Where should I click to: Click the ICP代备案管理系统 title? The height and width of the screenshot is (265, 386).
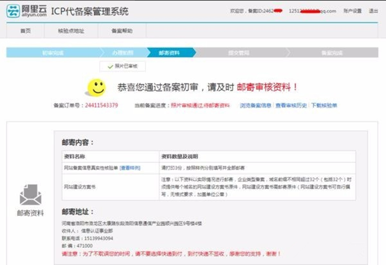[90, 11]
